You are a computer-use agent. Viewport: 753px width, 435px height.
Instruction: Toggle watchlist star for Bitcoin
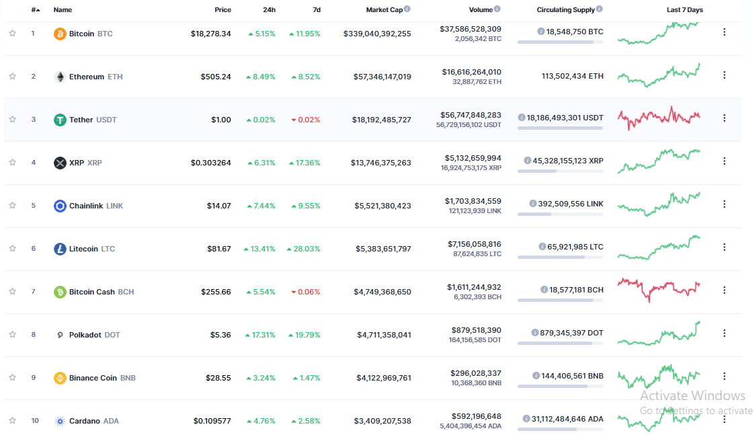(x=13, y=33)
